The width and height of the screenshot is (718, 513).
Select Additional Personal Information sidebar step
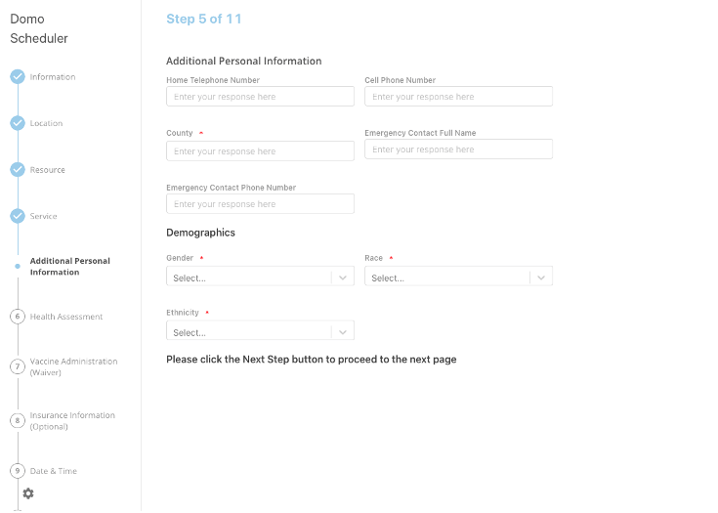tap(70, 266)
